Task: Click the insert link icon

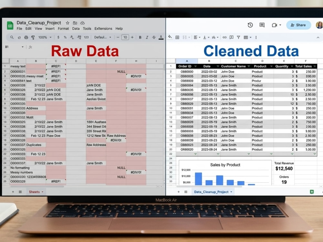Action: [224, 37]
